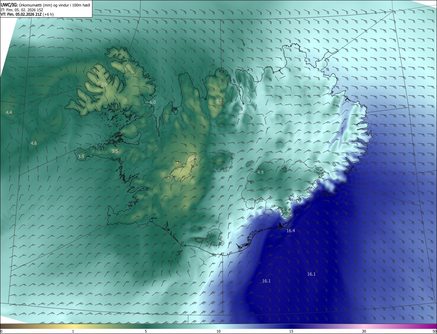The image size is (437, 334).
Task: Click the 30 tick label on the color scale
Action: [x=364, y=331]
